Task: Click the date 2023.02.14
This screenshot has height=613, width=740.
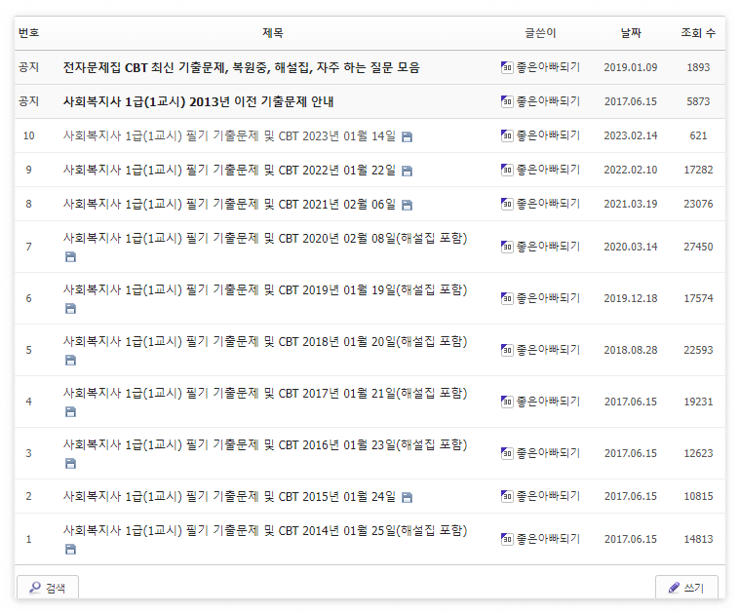Action: pyautogui.click(x=631, y=135)
